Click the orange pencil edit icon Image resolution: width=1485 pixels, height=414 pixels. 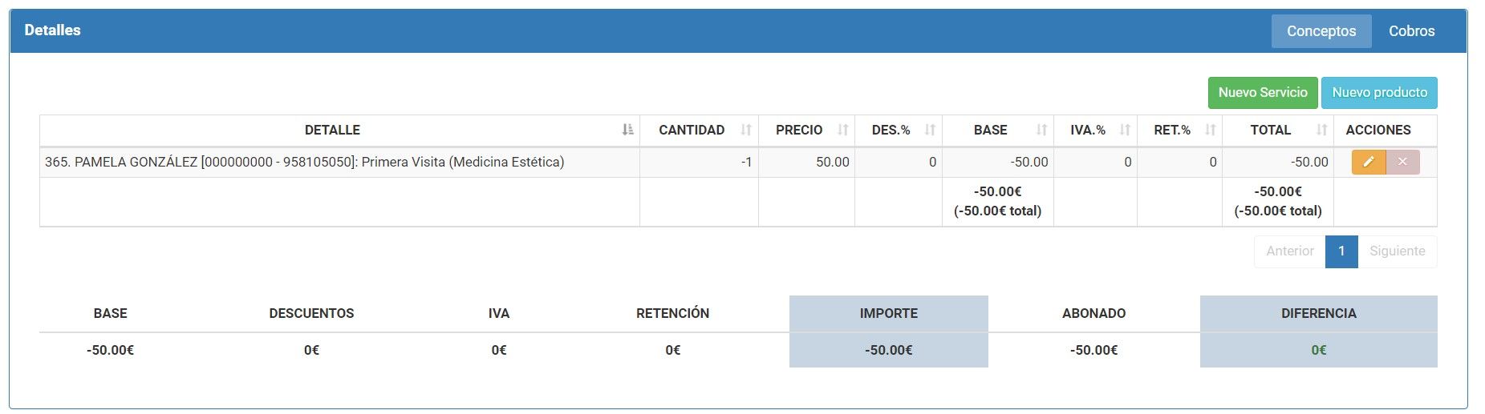(x=1369, y=162)
